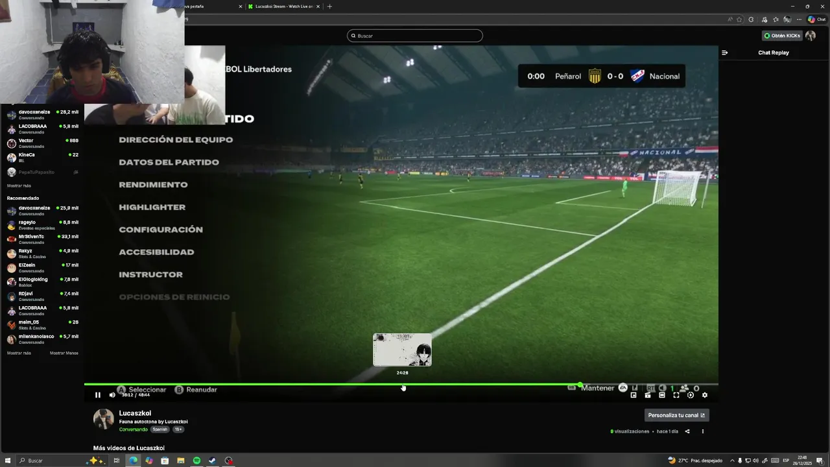The image size is (830, 467).
Task: Share this video via share icon
Action: (x=687, y=431)
